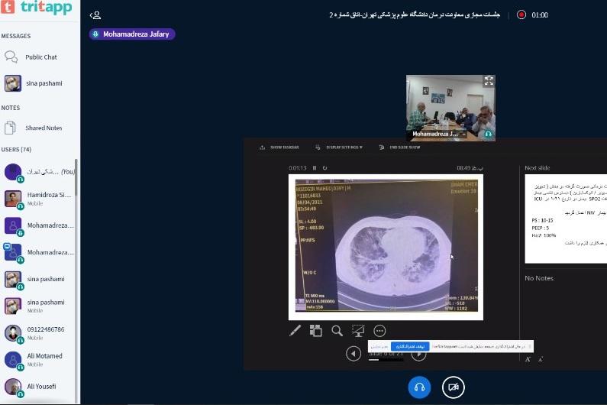Click the recording indicator button
607x405 pixels.
click(521, 15)
